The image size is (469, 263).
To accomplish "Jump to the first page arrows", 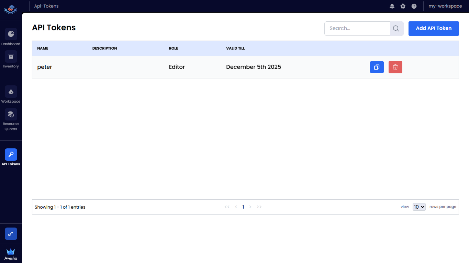I will coord(227,207).
